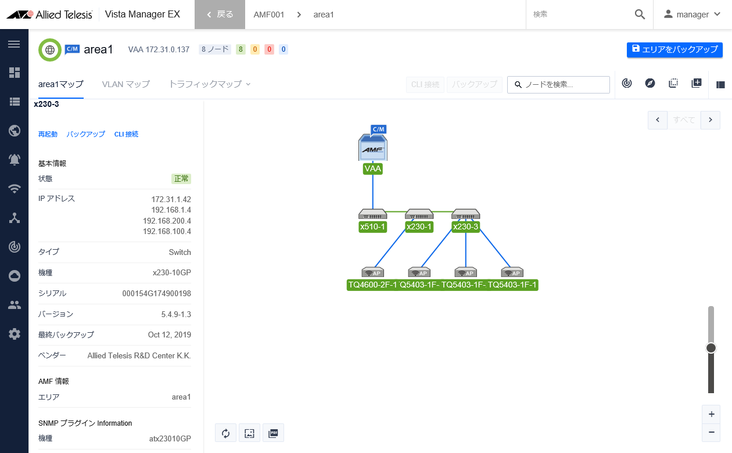Zoom in with the plus button
The image size is (732, 453).
click(x=711, y=415)
